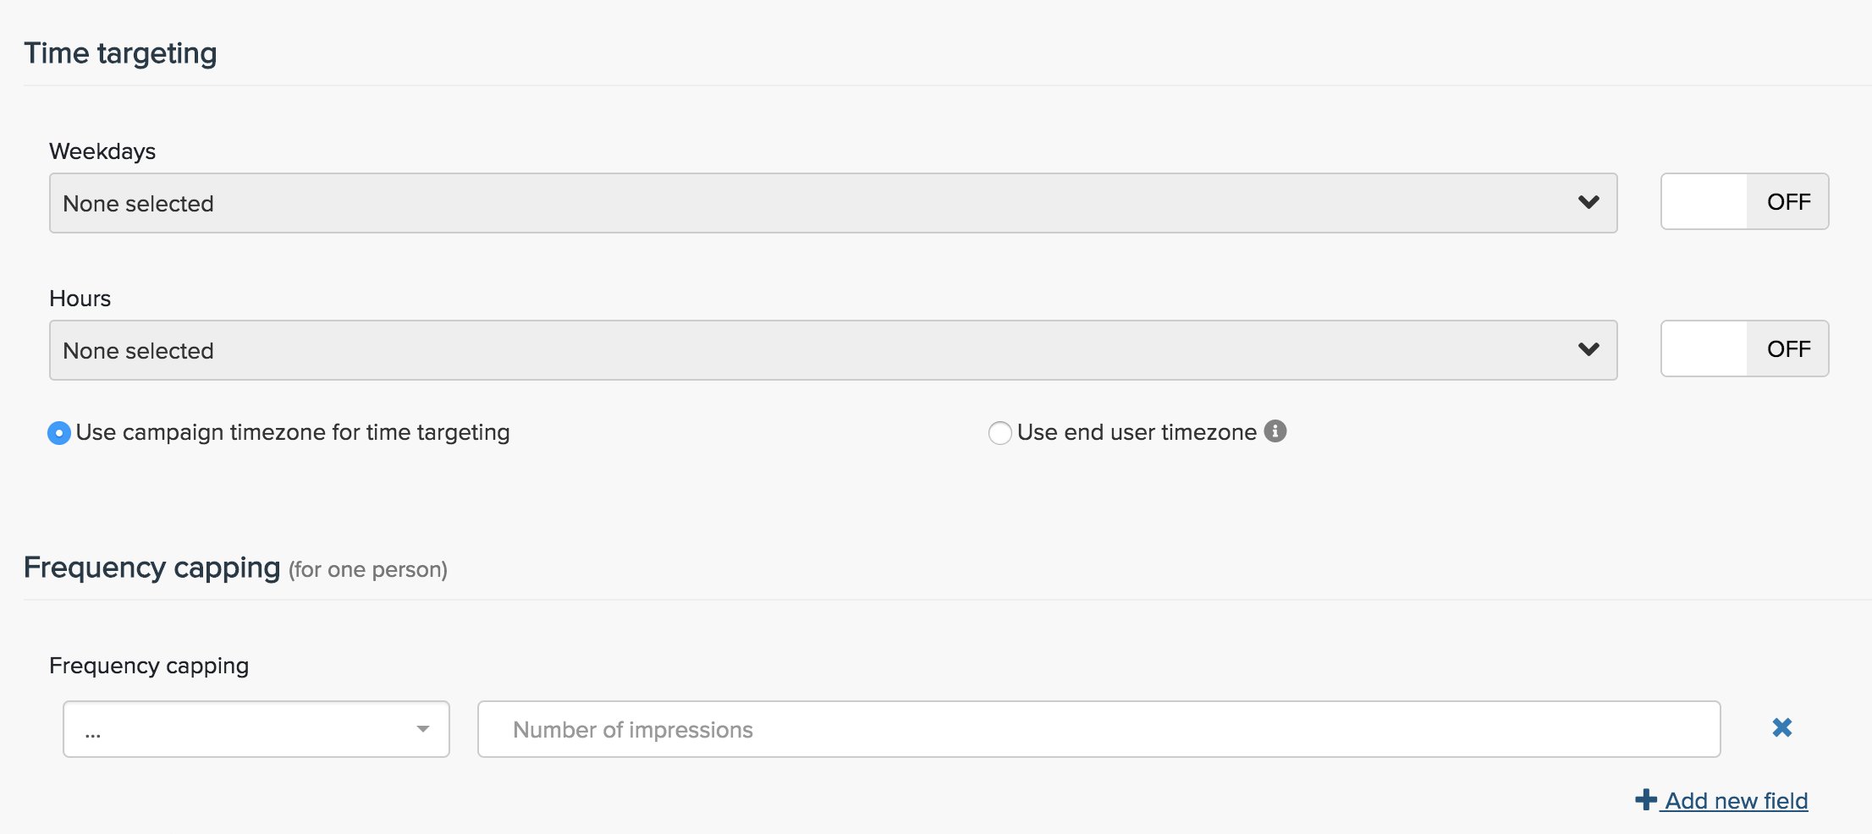Click the Hours field label
The width and height of the screenshot is (1872, 834).
coord(80,299)
